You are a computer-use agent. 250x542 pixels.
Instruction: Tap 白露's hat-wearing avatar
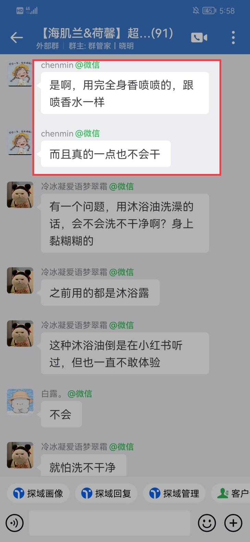click(20, 402)
